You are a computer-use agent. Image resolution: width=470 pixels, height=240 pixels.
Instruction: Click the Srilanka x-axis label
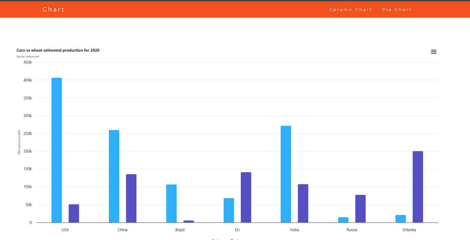coord(409,230)
